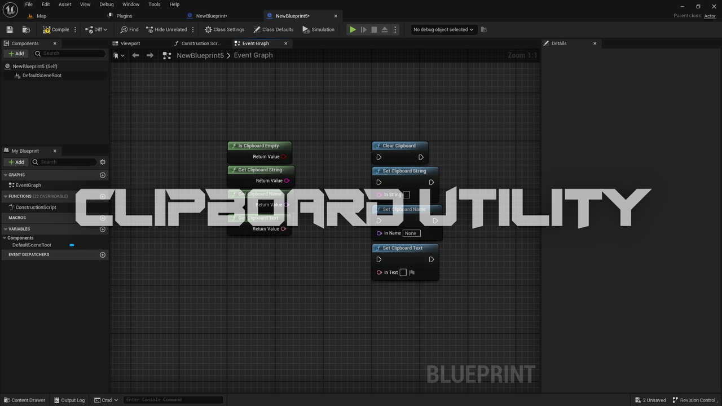The width and height of the screenshot is (722, 406).
Task: Add a new graph with plus icon
Action: tap(103, 175)
